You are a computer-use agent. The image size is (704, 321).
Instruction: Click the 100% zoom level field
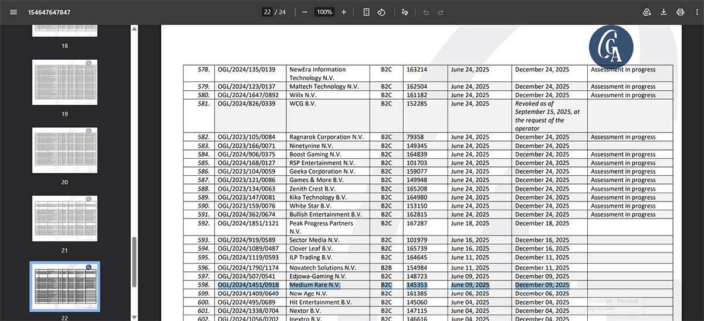tap(324, 12)
